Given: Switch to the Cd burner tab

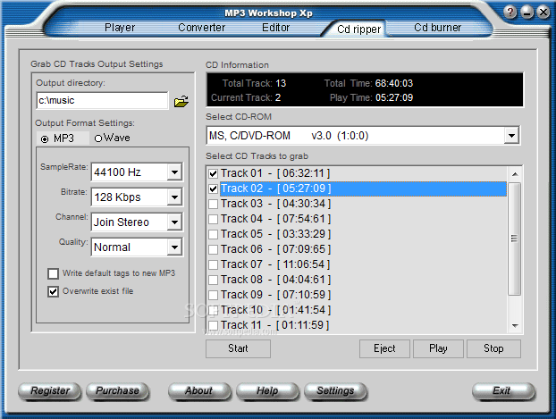Looking at the screenshot, I should pos(438,28).
